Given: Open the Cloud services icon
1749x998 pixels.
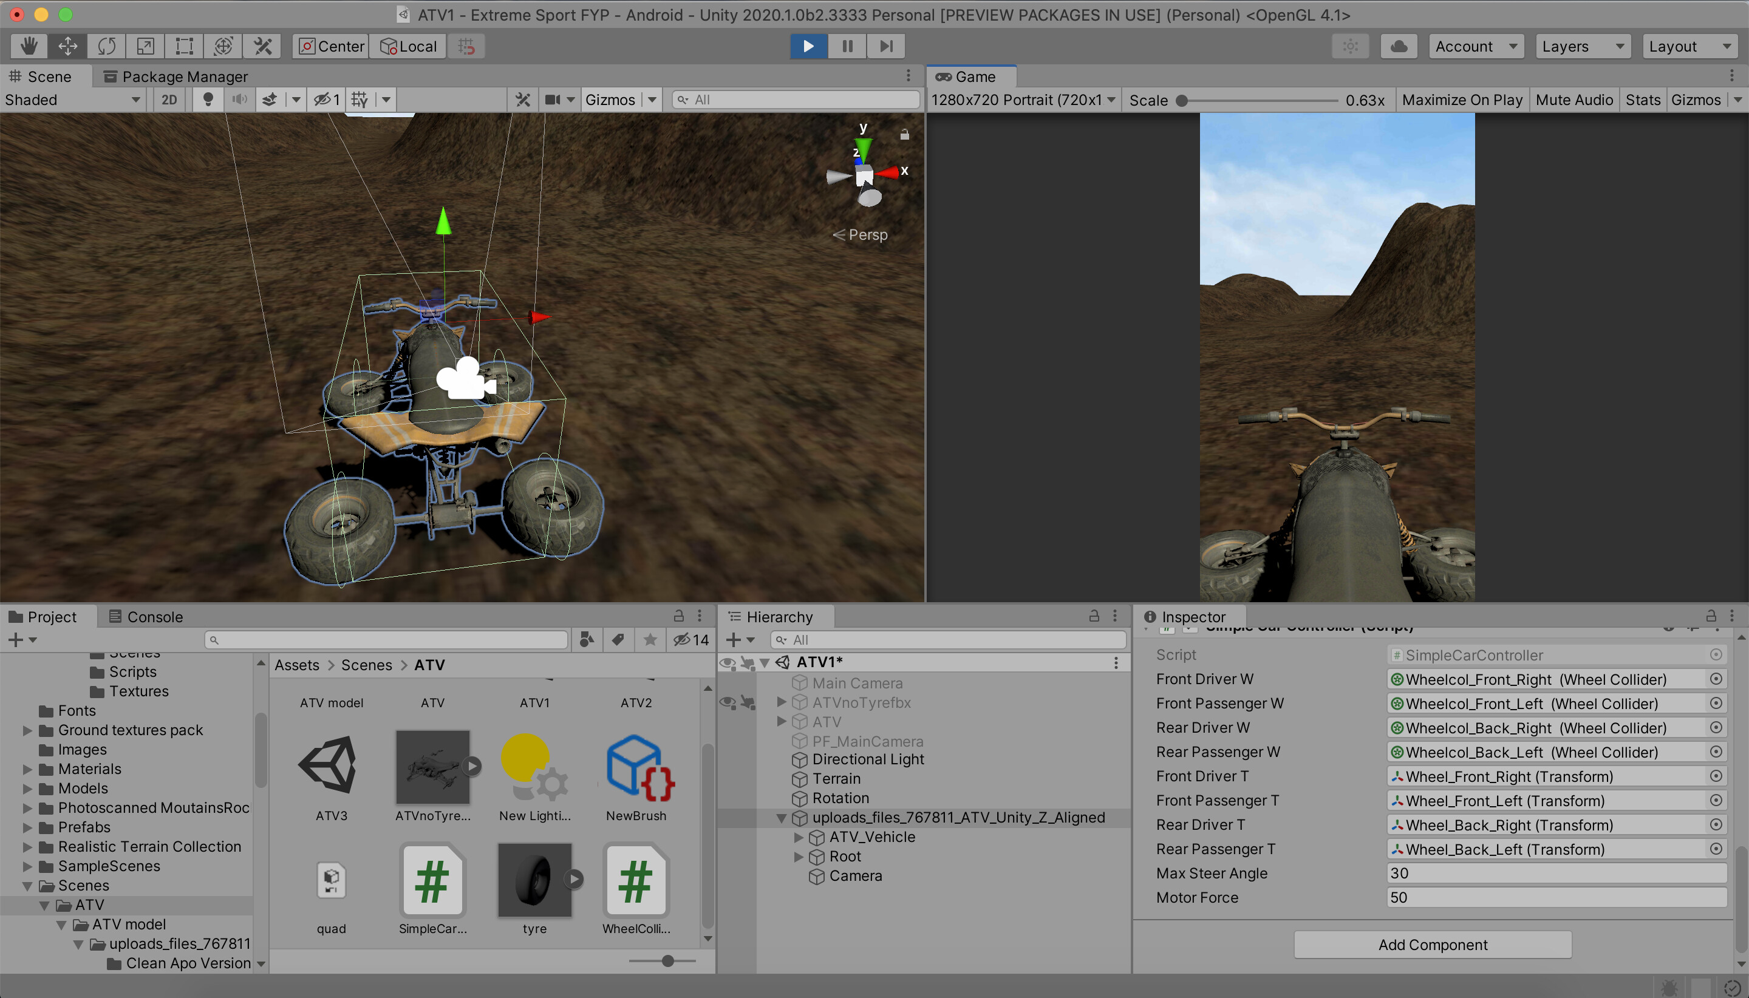Looking at the screenshot, I should point(1398,46).
